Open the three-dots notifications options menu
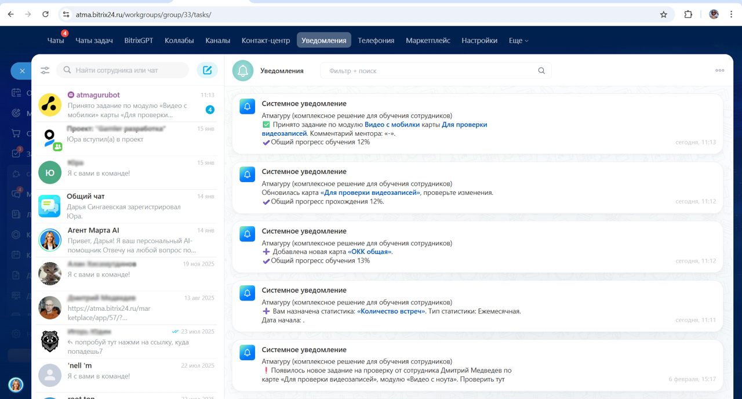Image resolution: width=742 pixels, height=399 pixels. coord(719,70)
